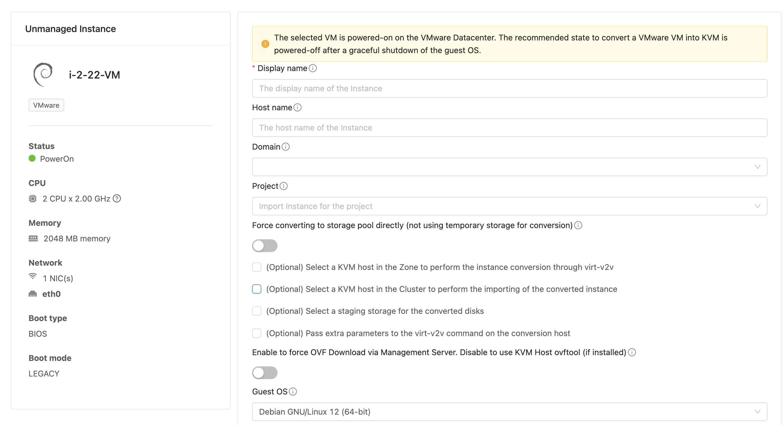
Task: Check the KVM host in Zone option
Action: click(257, 267)
